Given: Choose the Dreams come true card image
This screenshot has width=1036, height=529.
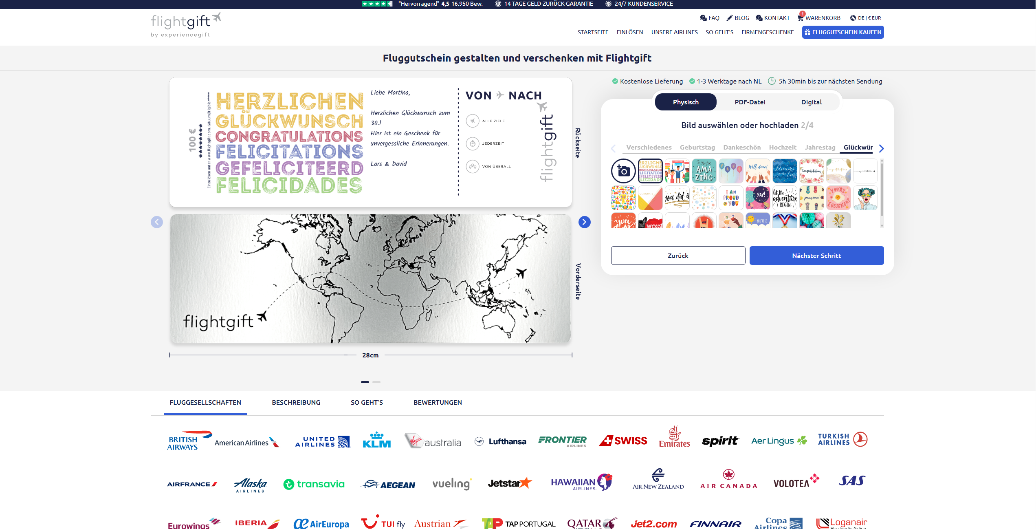Looking at the screenshot, I should 785,171.
